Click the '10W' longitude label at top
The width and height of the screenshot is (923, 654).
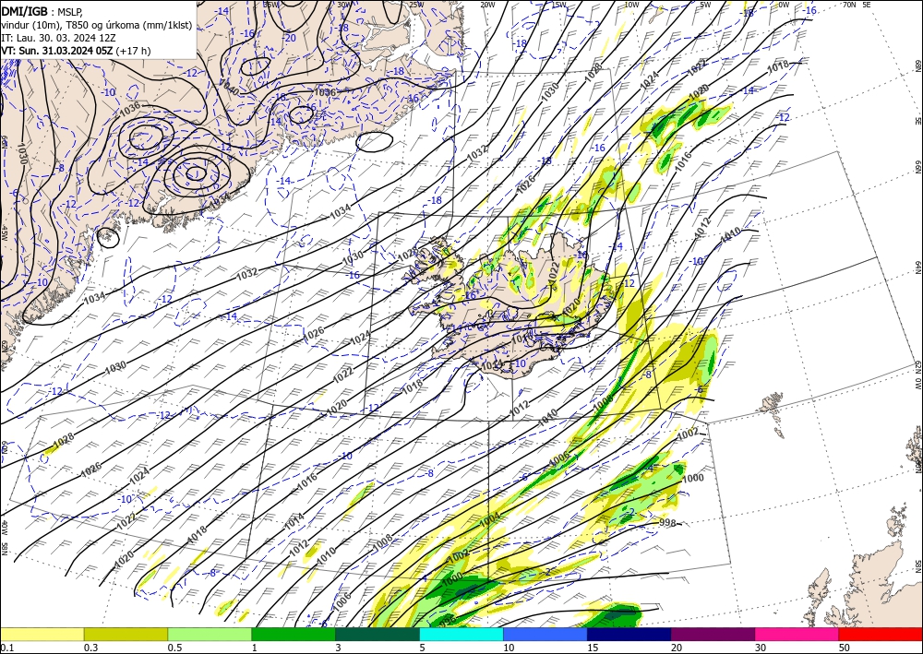[x=631, y=5]
